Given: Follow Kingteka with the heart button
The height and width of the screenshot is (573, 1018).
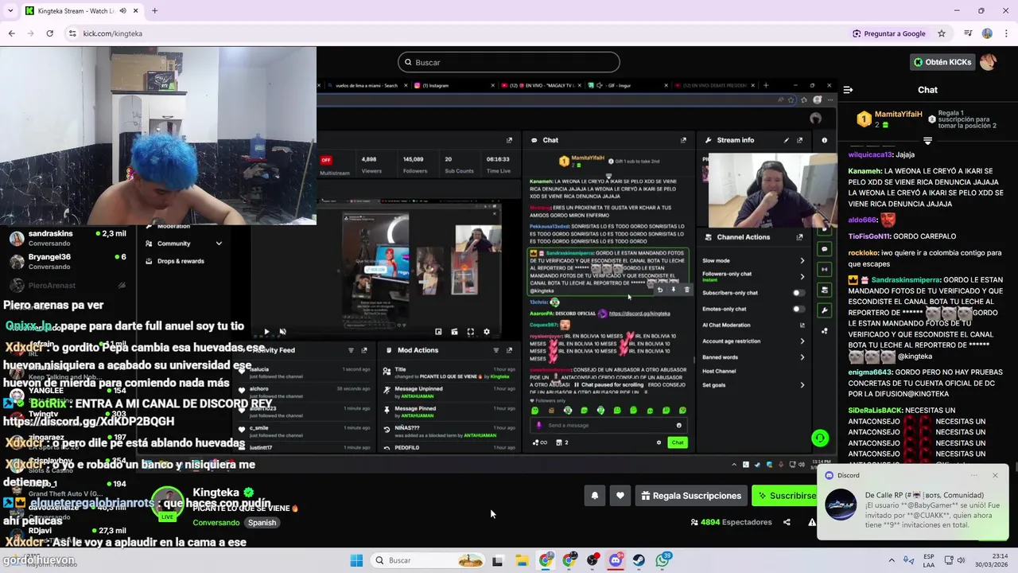Looking at the screenshot, I should (620, 496).
